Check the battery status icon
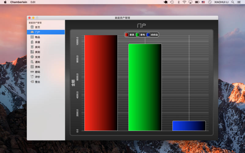The width and height of the screenshot is (245, 153). point(197,2)
